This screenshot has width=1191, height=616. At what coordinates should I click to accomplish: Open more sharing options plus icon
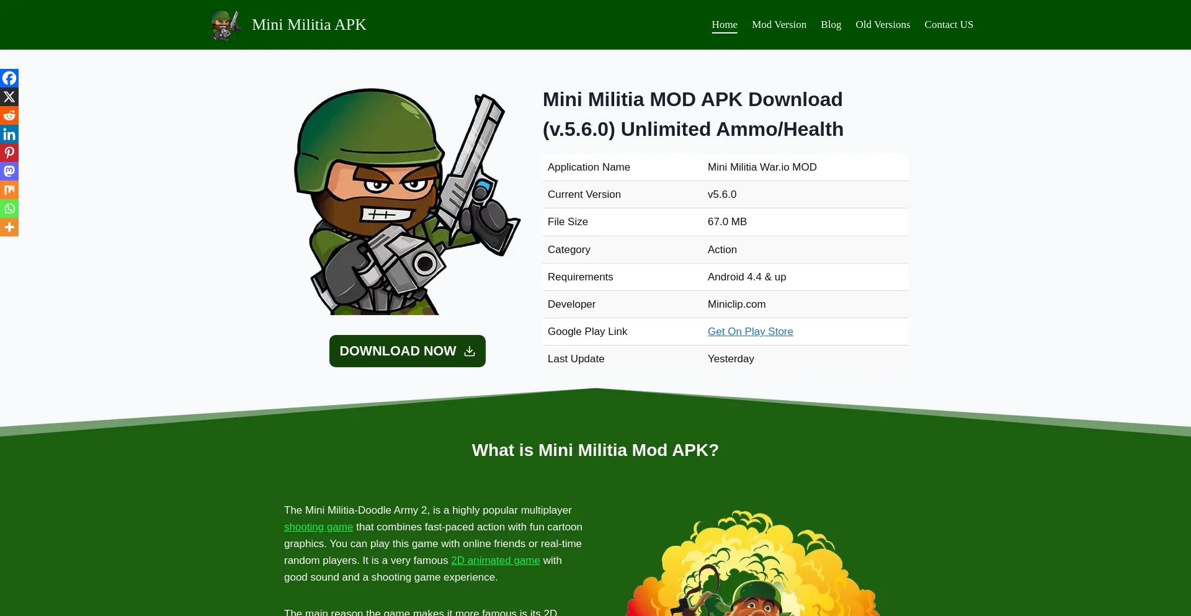[x=9, y=227]
